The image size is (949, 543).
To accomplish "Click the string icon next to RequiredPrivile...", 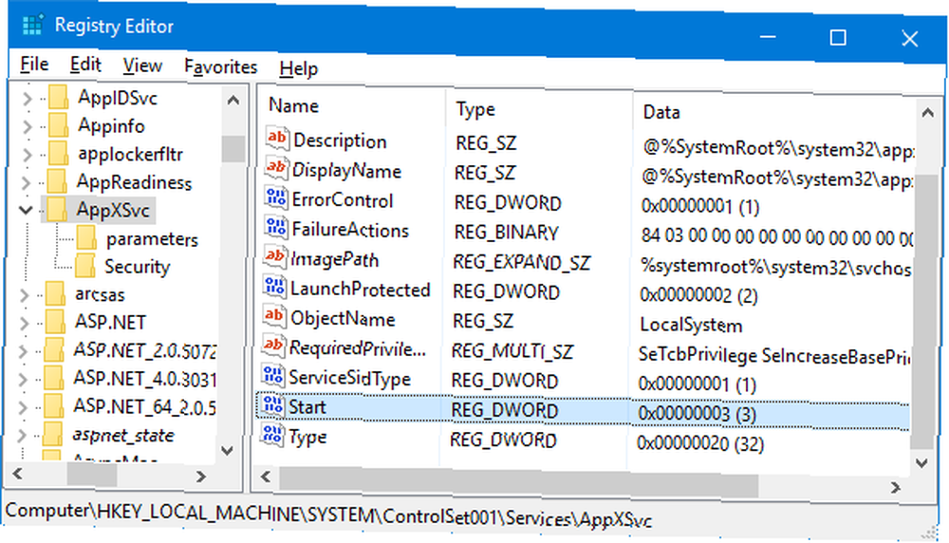I will pos(273,346).
